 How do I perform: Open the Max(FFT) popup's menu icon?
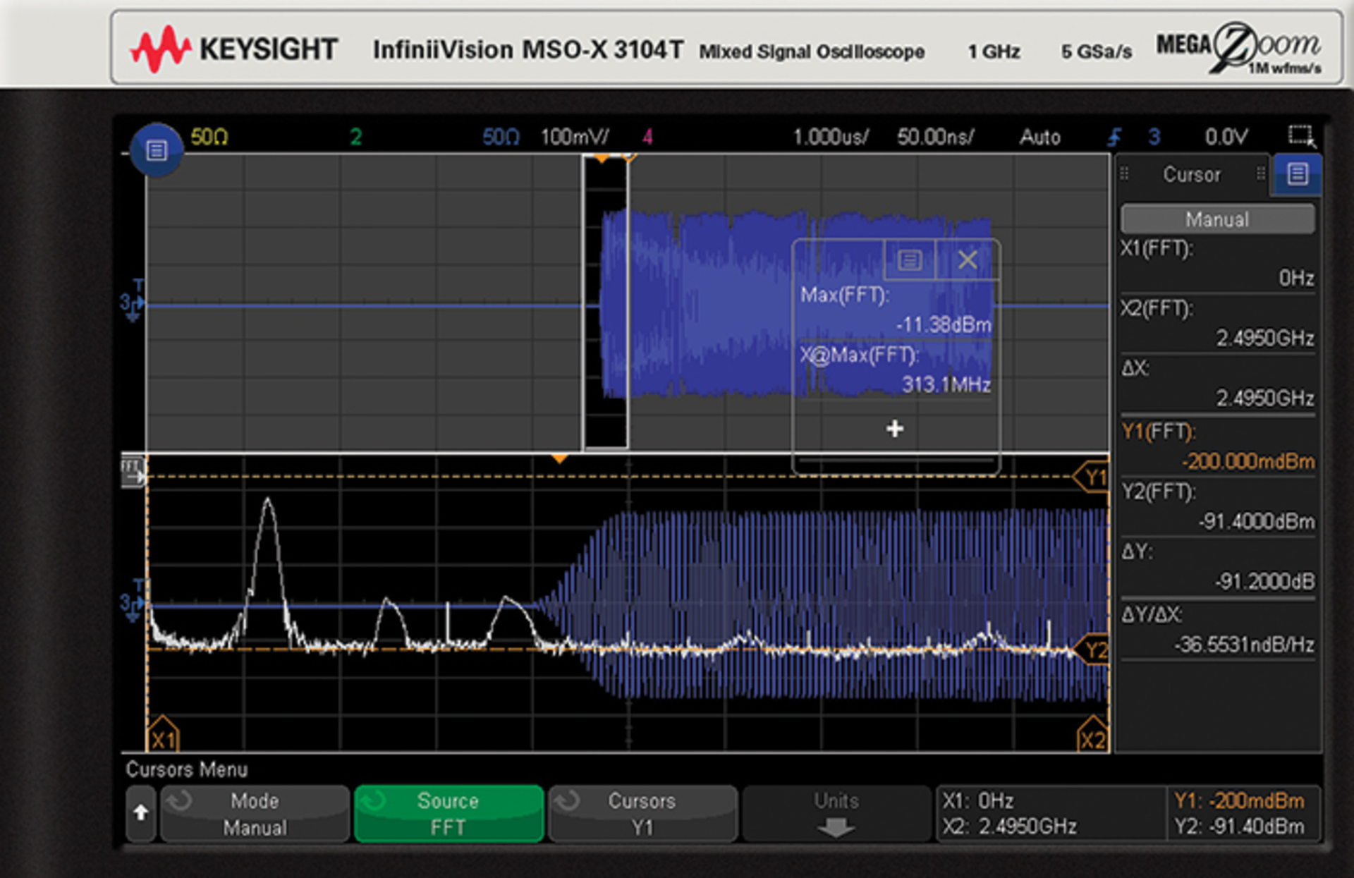pos(910,260)
